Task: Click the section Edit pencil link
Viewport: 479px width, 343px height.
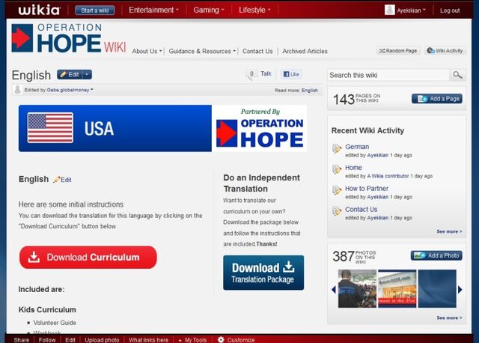Action: pyautogui.click(x=62, y=180)
